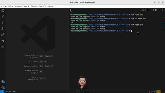Image resolution: width=165 pixels, height=93 pixels.
Task: Click the yellow status bar item
Action: (159, 92)
